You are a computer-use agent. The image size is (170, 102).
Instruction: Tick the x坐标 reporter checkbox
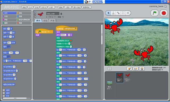click(x=4, y=90)
